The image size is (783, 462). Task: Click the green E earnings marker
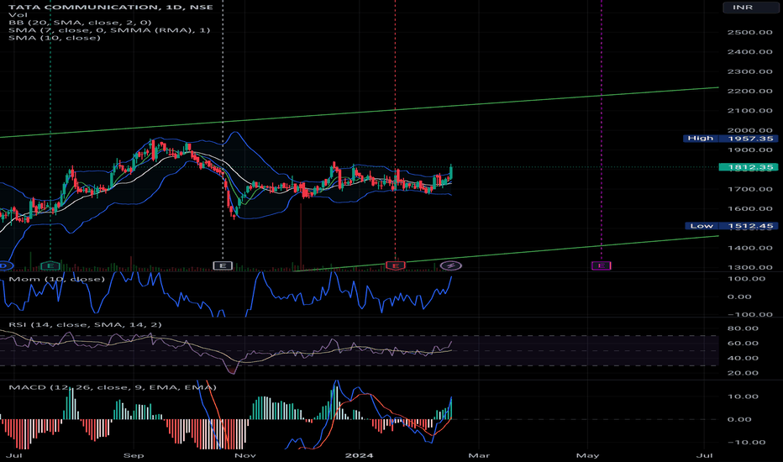click(x=50, y=265)
